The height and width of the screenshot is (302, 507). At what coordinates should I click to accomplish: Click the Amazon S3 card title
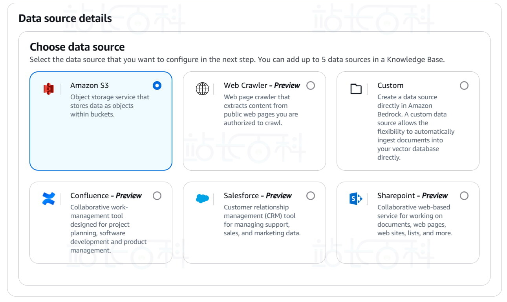click(x=90, y=86)
